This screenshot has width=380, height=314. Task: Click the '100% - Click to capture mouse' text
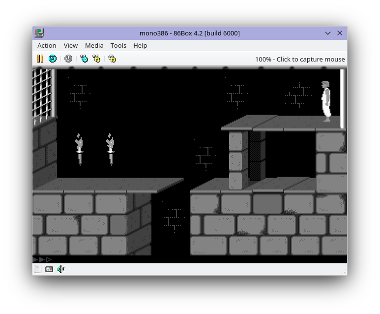click(x=300, y=59)
